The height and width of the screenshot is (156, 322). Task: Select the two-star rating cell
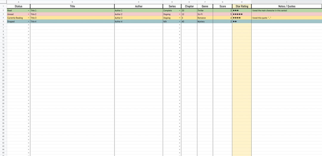[242, 21]
